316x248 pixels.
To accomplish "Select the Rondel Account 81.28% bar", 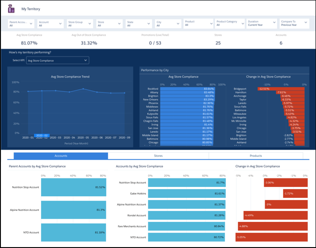I will point(187,215).
